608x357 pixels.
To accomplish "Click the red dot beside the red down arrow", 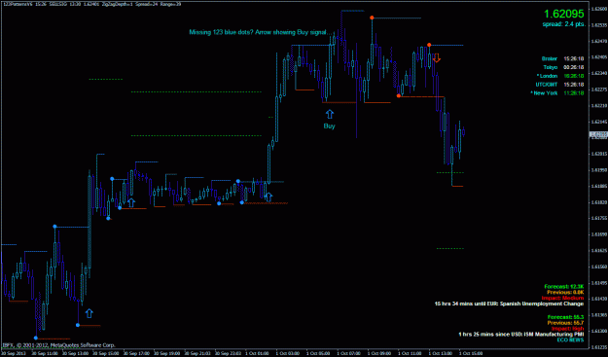I will tap(429, 45).
